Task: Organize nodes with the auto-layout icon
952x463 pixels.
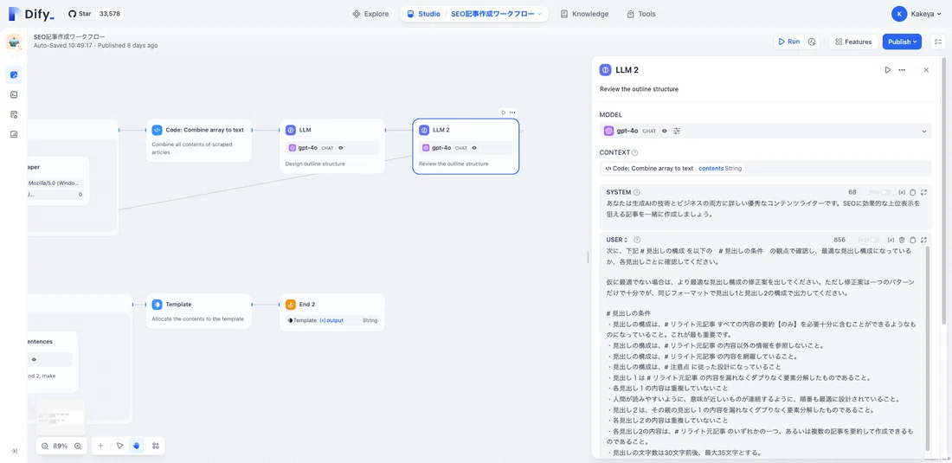Action: tap(156, 446)
